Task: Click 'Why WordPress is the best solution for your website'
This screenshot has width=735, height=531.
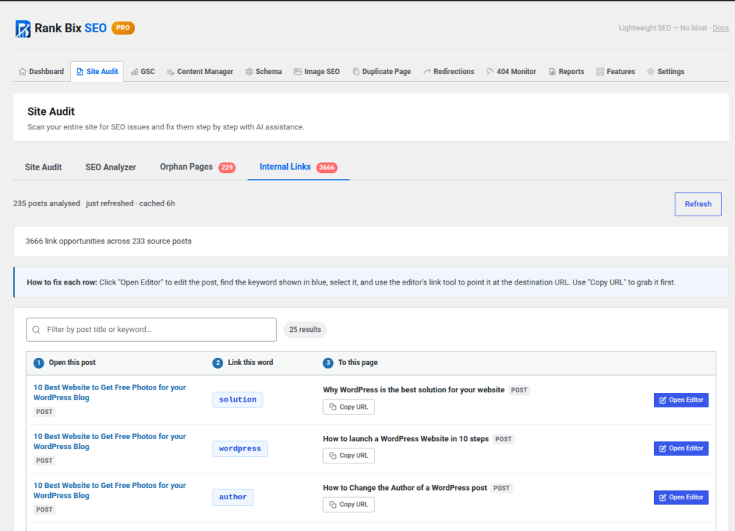Action: click(x=413, y=389)
